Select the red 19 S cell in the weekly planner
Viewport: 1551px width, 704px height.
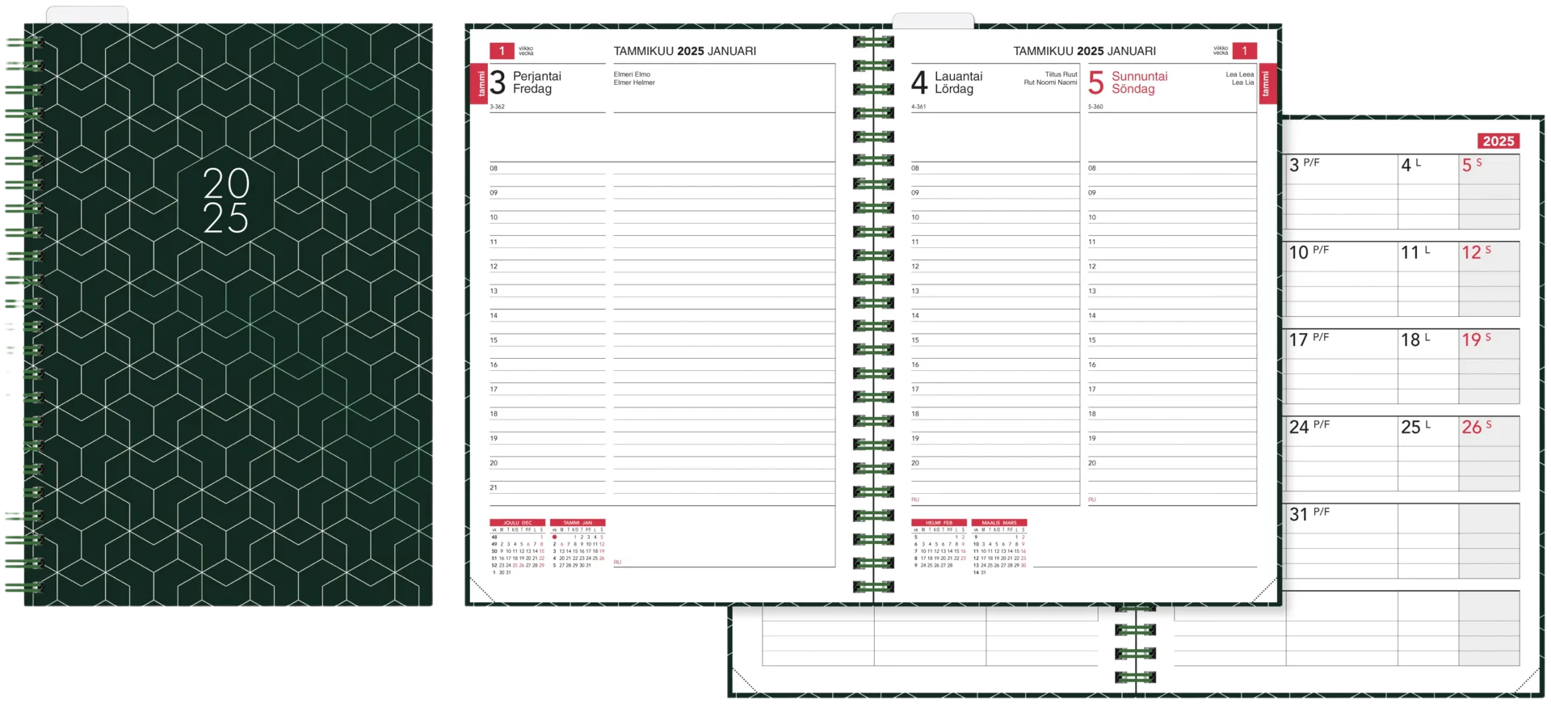[x=1489, y=366]
